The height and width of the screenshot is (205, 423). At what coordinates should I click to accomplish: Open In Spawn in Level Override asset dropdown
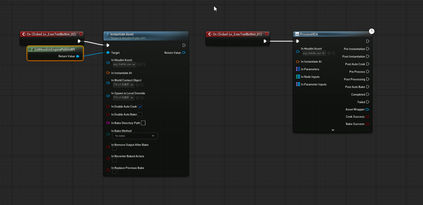click(124, 98)
